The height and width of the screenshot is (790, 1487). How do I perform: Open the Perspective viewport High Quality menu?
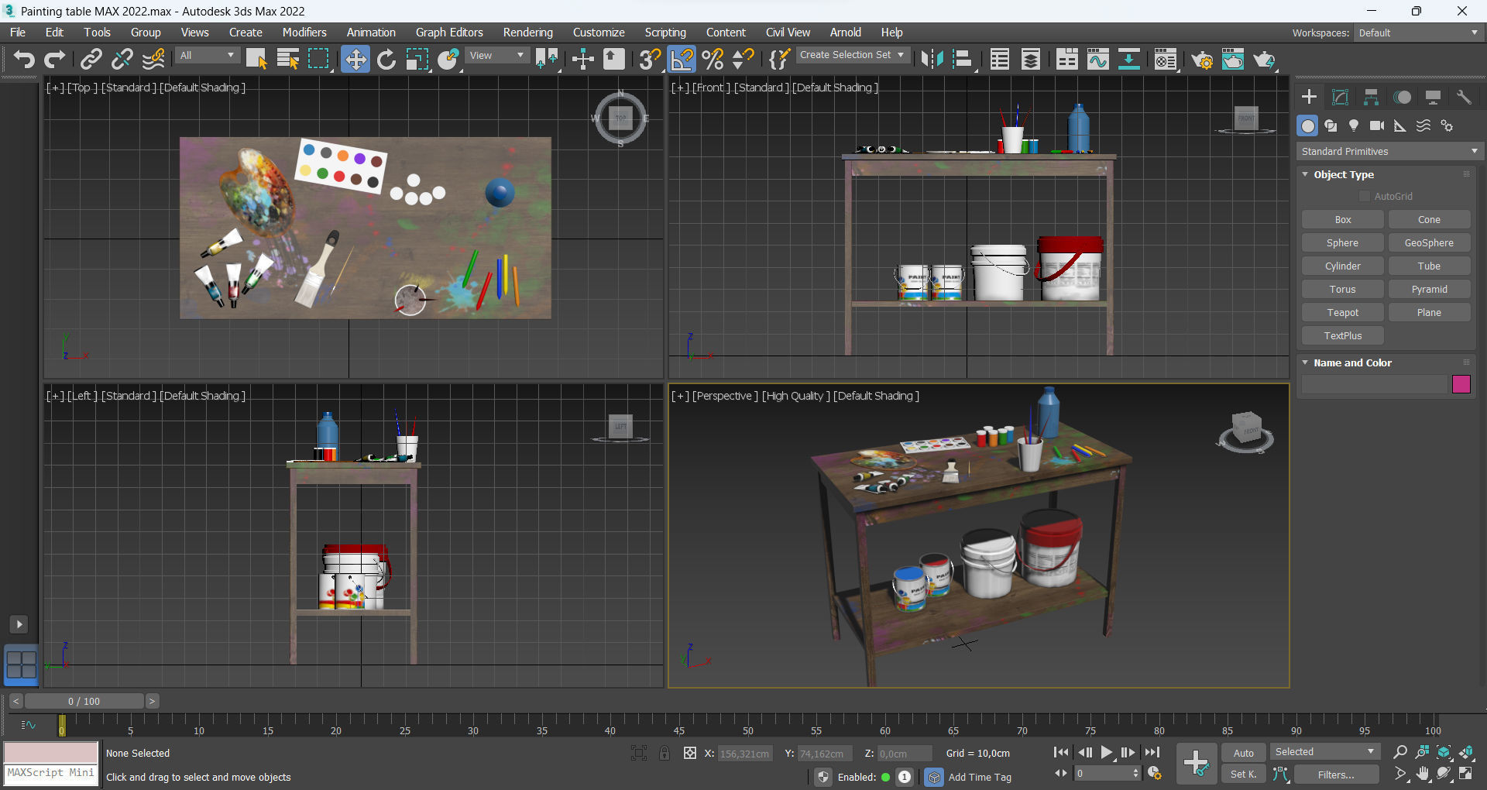(796, 396)
